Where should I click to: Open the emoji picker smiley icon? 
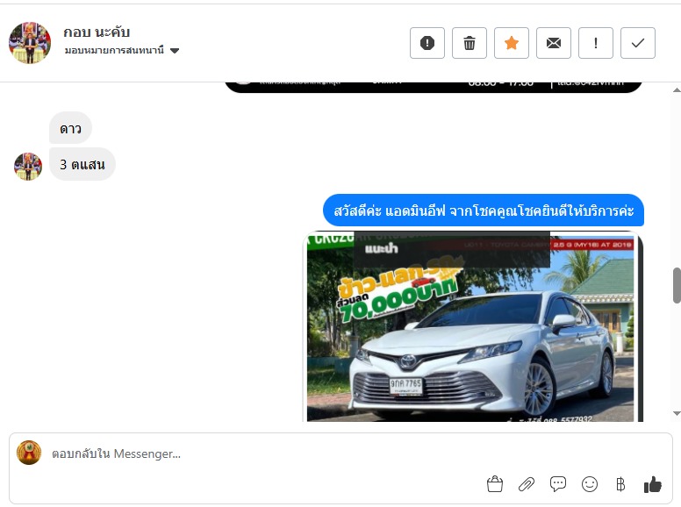click(x=590, y=484)
